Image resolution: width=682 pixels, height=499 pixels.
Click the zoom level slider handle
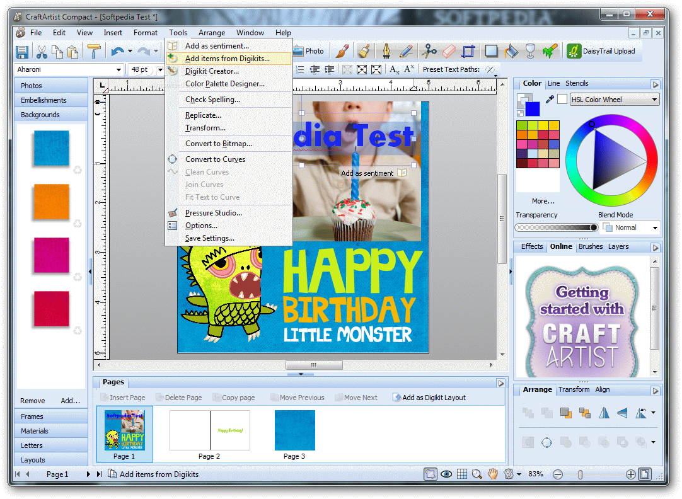tap(580, 474)
